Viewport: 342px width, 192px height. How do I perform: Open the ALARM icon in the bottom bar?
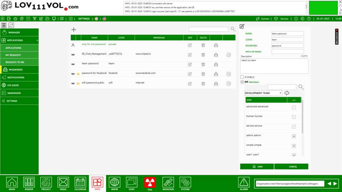[x=244, y=184]
